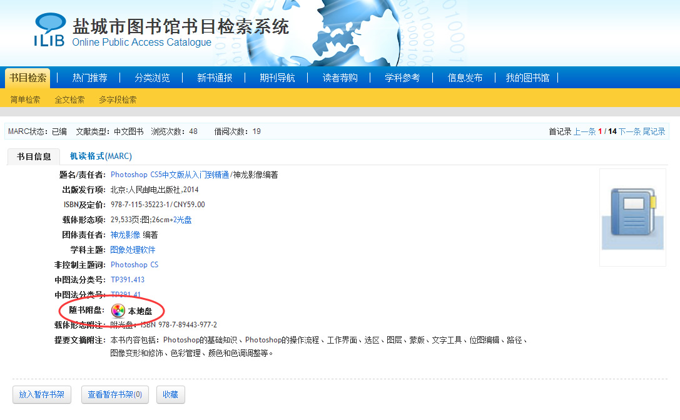Screen dimensions: 680x420
Task: Open Photoshop CS5中文版从入门到精通 title link
Action: [170, 175]
